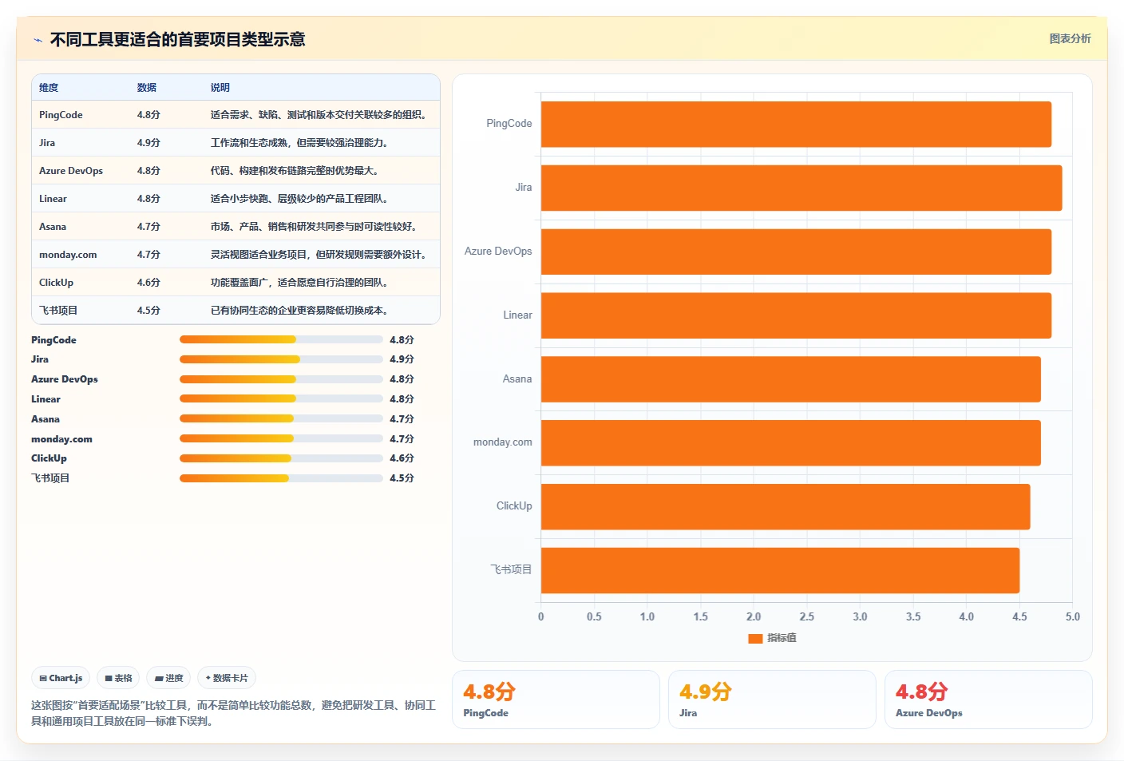The width and height of the screenshot is (1124, 761).
Task: Click the small icon before the chart title
Action: (x=38, y=40)
